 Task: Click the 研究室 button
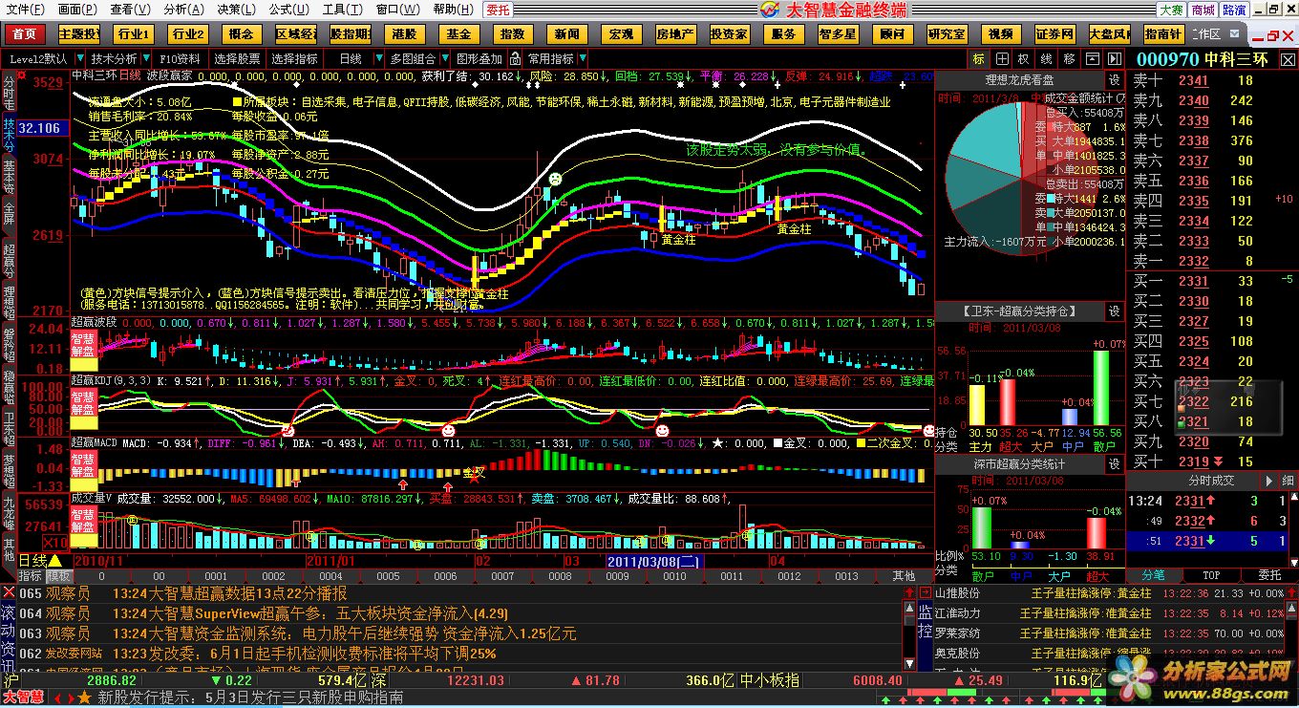tap(947, 34)
